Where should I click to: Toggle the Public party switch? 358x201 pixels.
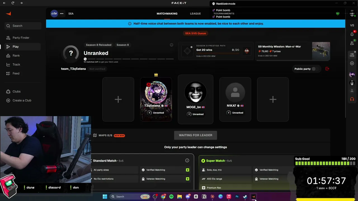(x=314, y=69)
